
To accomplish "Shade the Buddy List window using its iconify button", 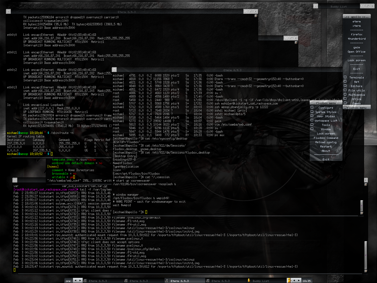I will pyautogui.click(x=363, y=6).
